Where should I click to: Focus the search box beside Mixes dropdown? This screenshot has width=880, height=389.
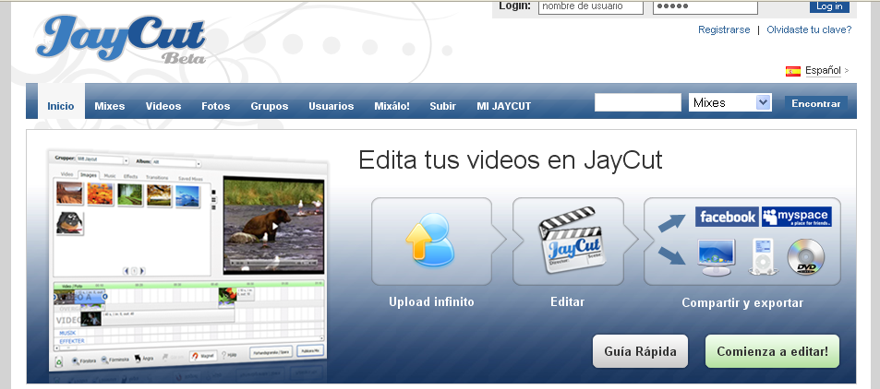[x=637, y=102]
